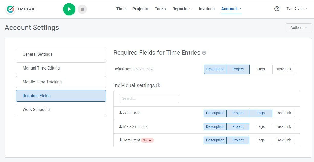The width and height of the screenshot is (314, 162).
Task: Open Work Schedule section
Action: point(61,110)
